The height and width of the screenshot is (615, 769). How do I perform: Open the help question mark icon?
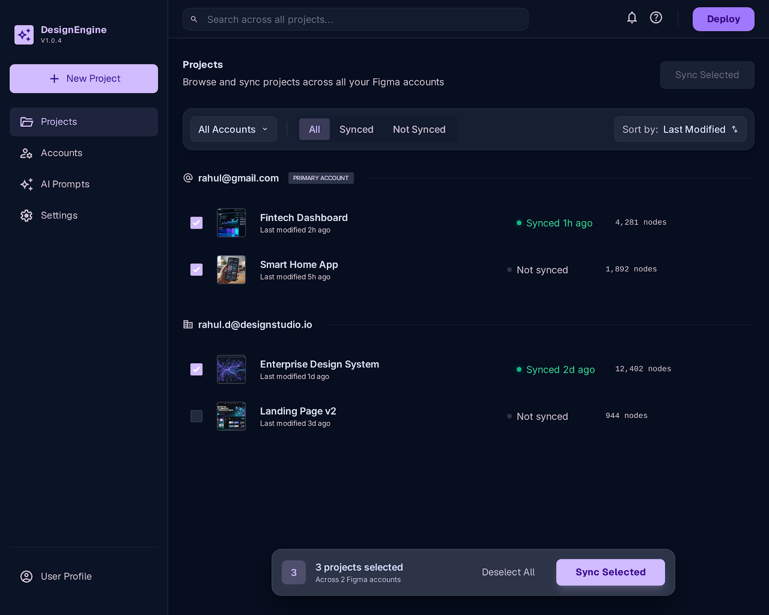656,18
